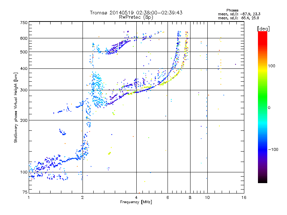Viewport: 287px width, 215px height.
Task: Click the x-axis label '1'
Action: (x=29, y=197)
